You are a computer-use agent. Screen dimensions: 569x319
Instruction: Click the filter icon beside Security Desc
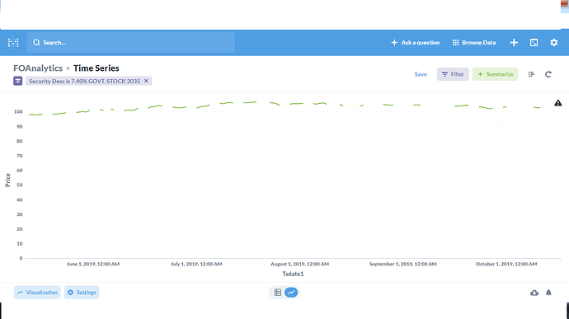tap(18, 81)
